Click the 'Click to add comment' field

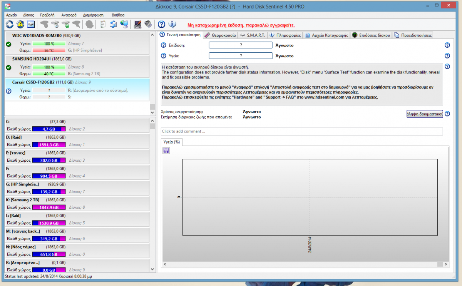(x=302, y=132)
